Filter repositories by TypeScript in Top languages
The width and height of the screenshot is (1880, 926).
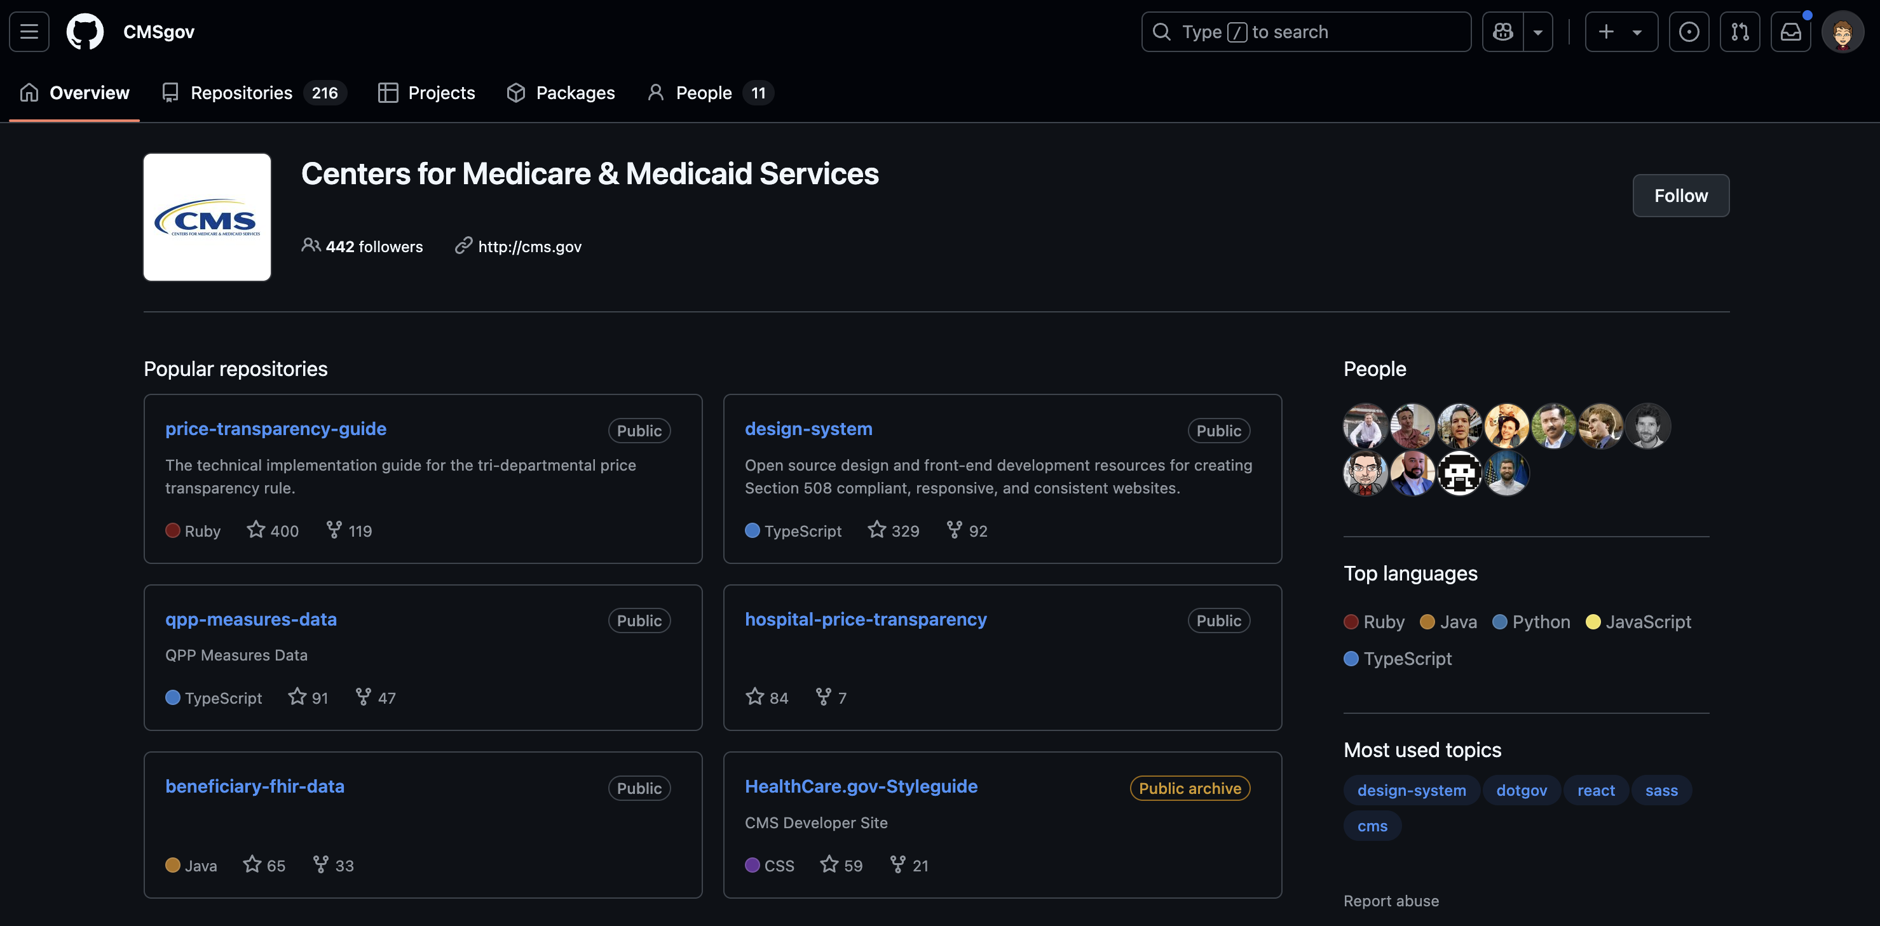1398,659
